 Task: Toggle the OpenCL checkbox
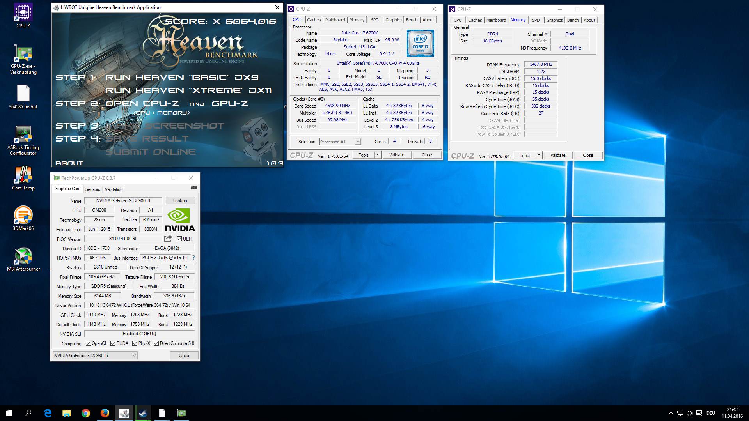88,343
